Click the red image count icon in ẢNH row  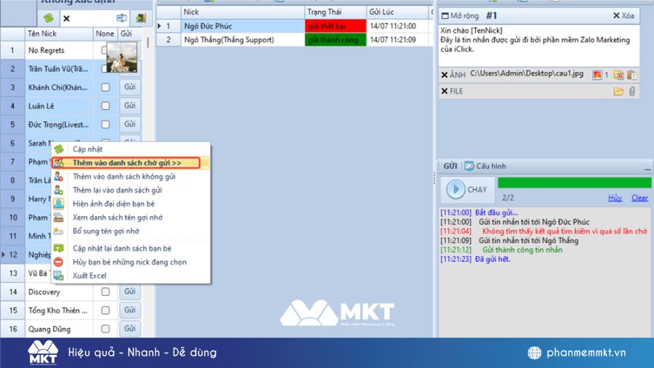coord(597,75)
